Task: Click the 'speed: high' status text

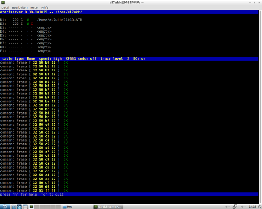Action: pyautogui.click(x=50, y=59)
